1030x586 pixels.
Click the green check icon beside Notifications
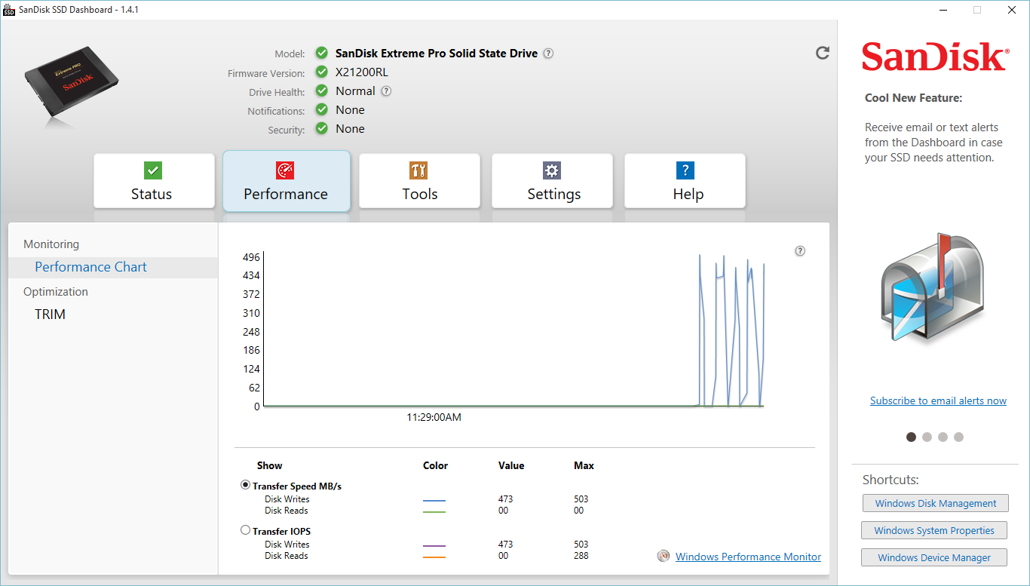pyautogui.click(x=322, y=109)
